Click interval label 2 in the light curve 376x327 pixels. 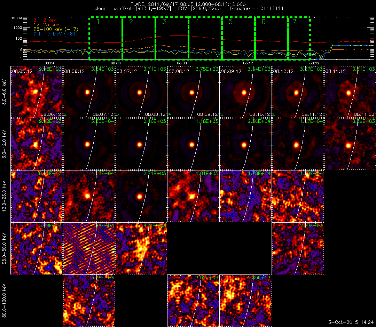tap(131, 22)
